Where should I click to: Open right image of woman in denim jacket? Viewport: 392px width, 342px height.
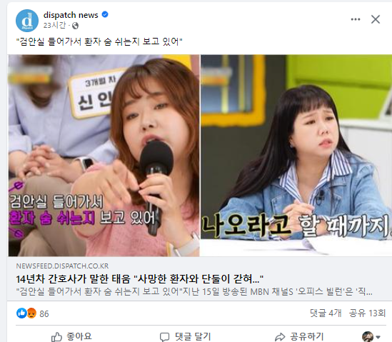point(296,156)
